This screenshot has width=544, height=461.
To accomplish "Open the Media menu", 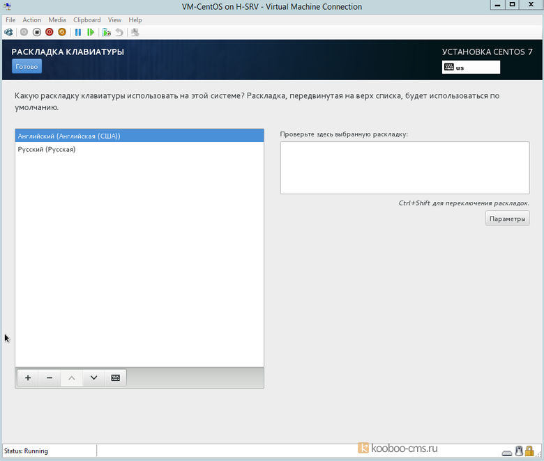I will [x=57, y=19].
